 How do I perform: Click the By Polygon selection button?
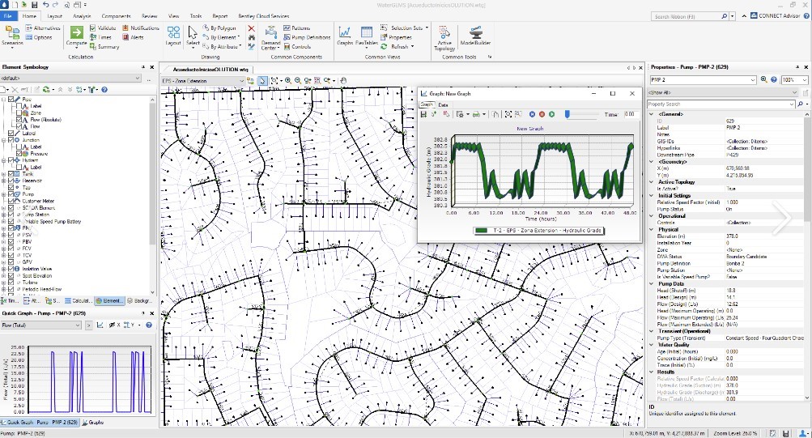click(219, 28)
